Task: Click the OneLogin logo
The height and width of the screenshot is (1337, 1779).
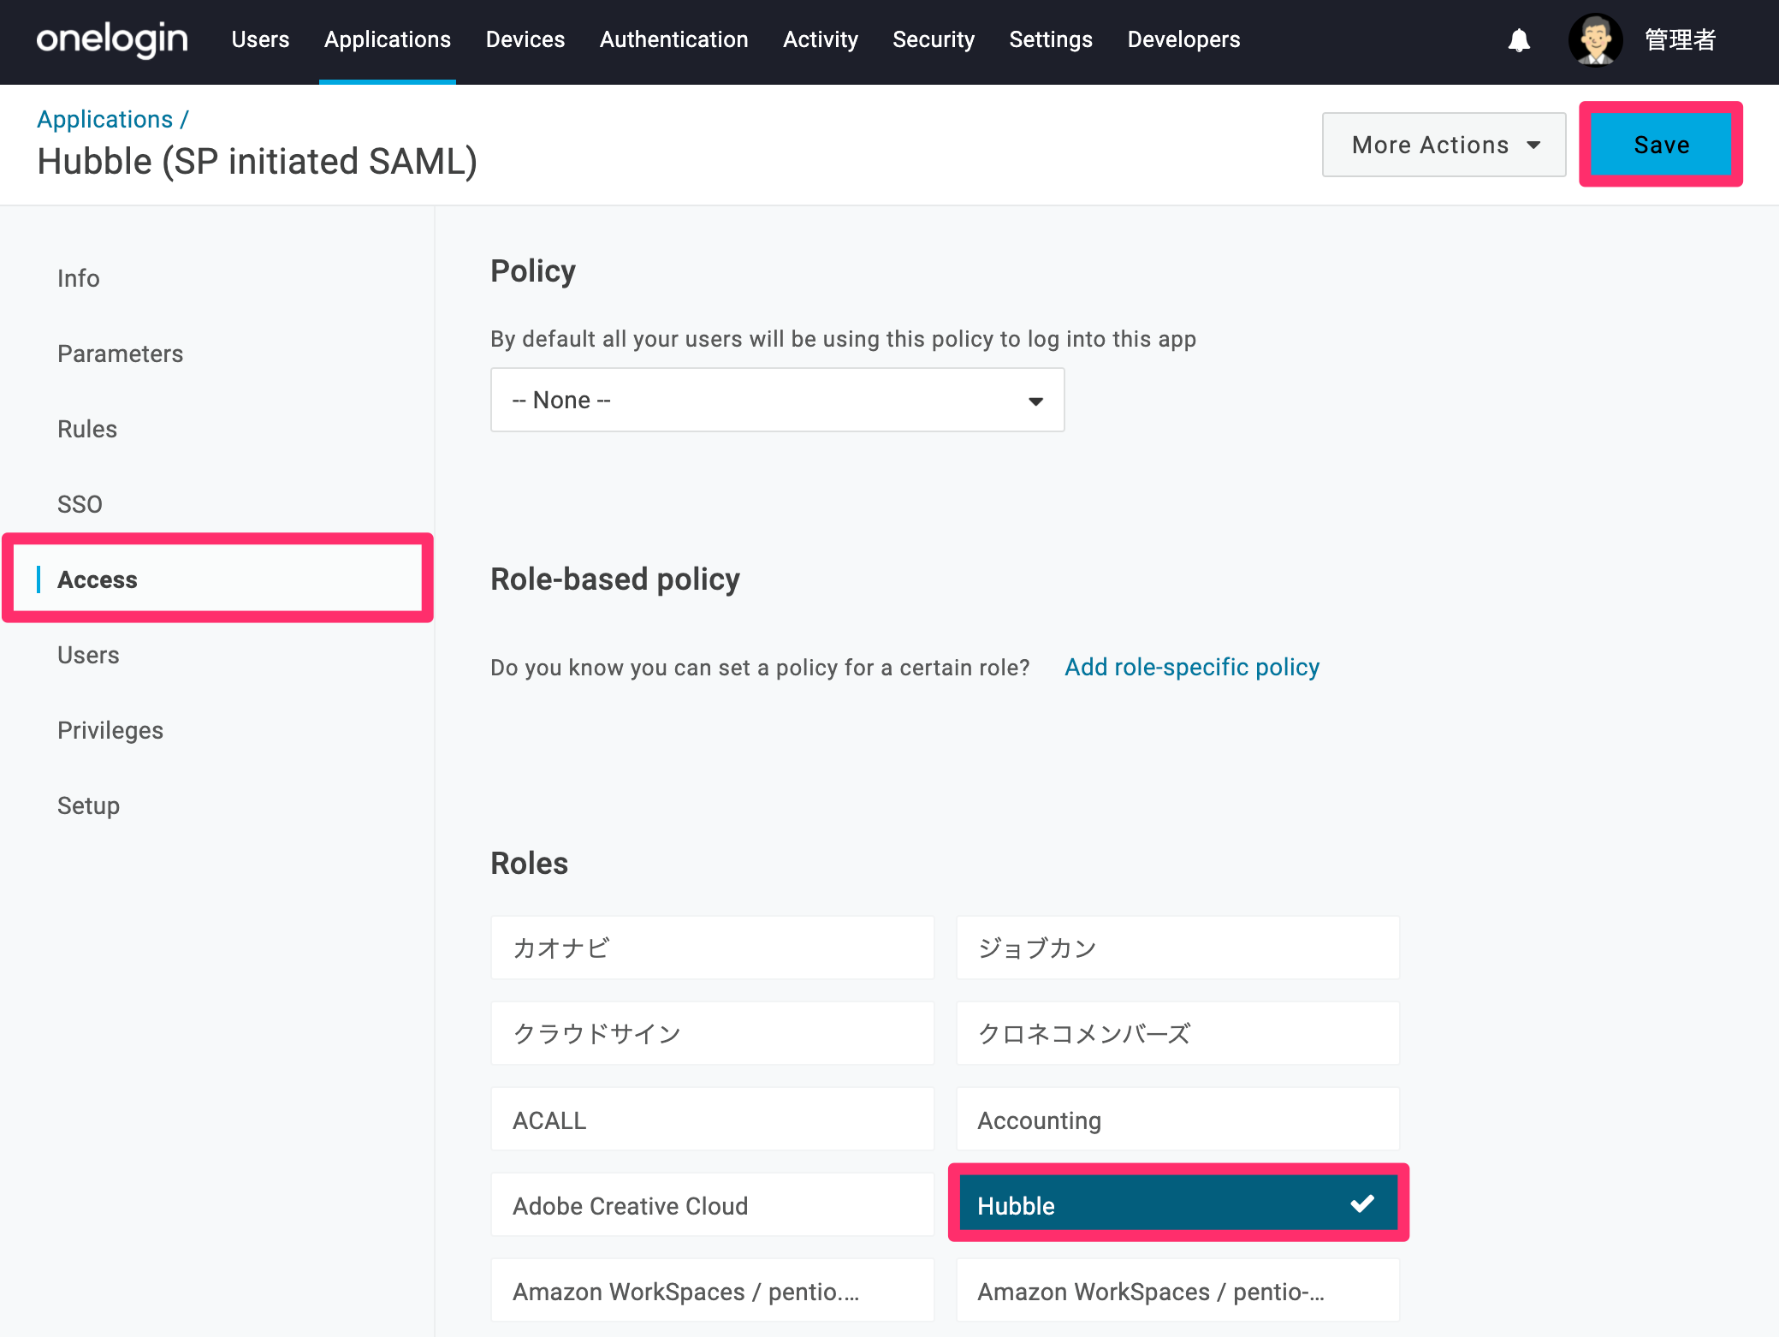Action: point(112,39)
